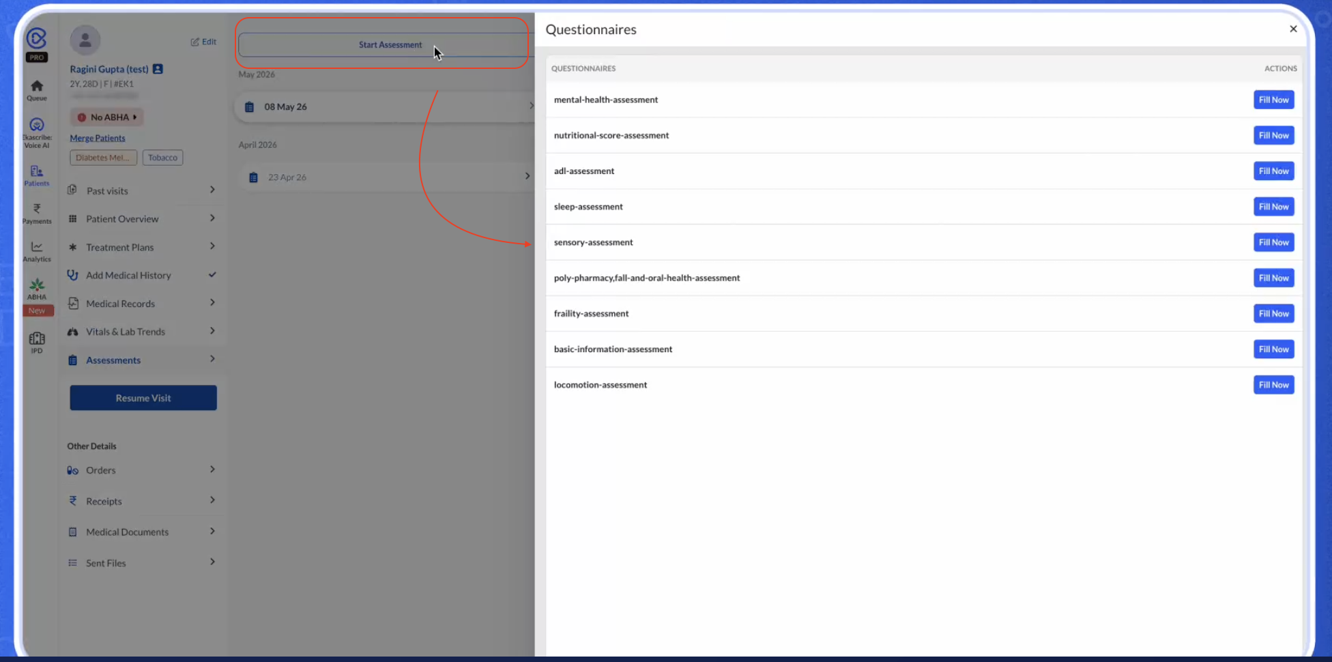
Task: Click the stethoscope Add Medical History icon
Action: pyautogui.click(x=72, y=275)
